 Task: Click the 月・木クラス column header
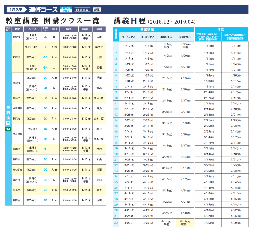point(129,37)
